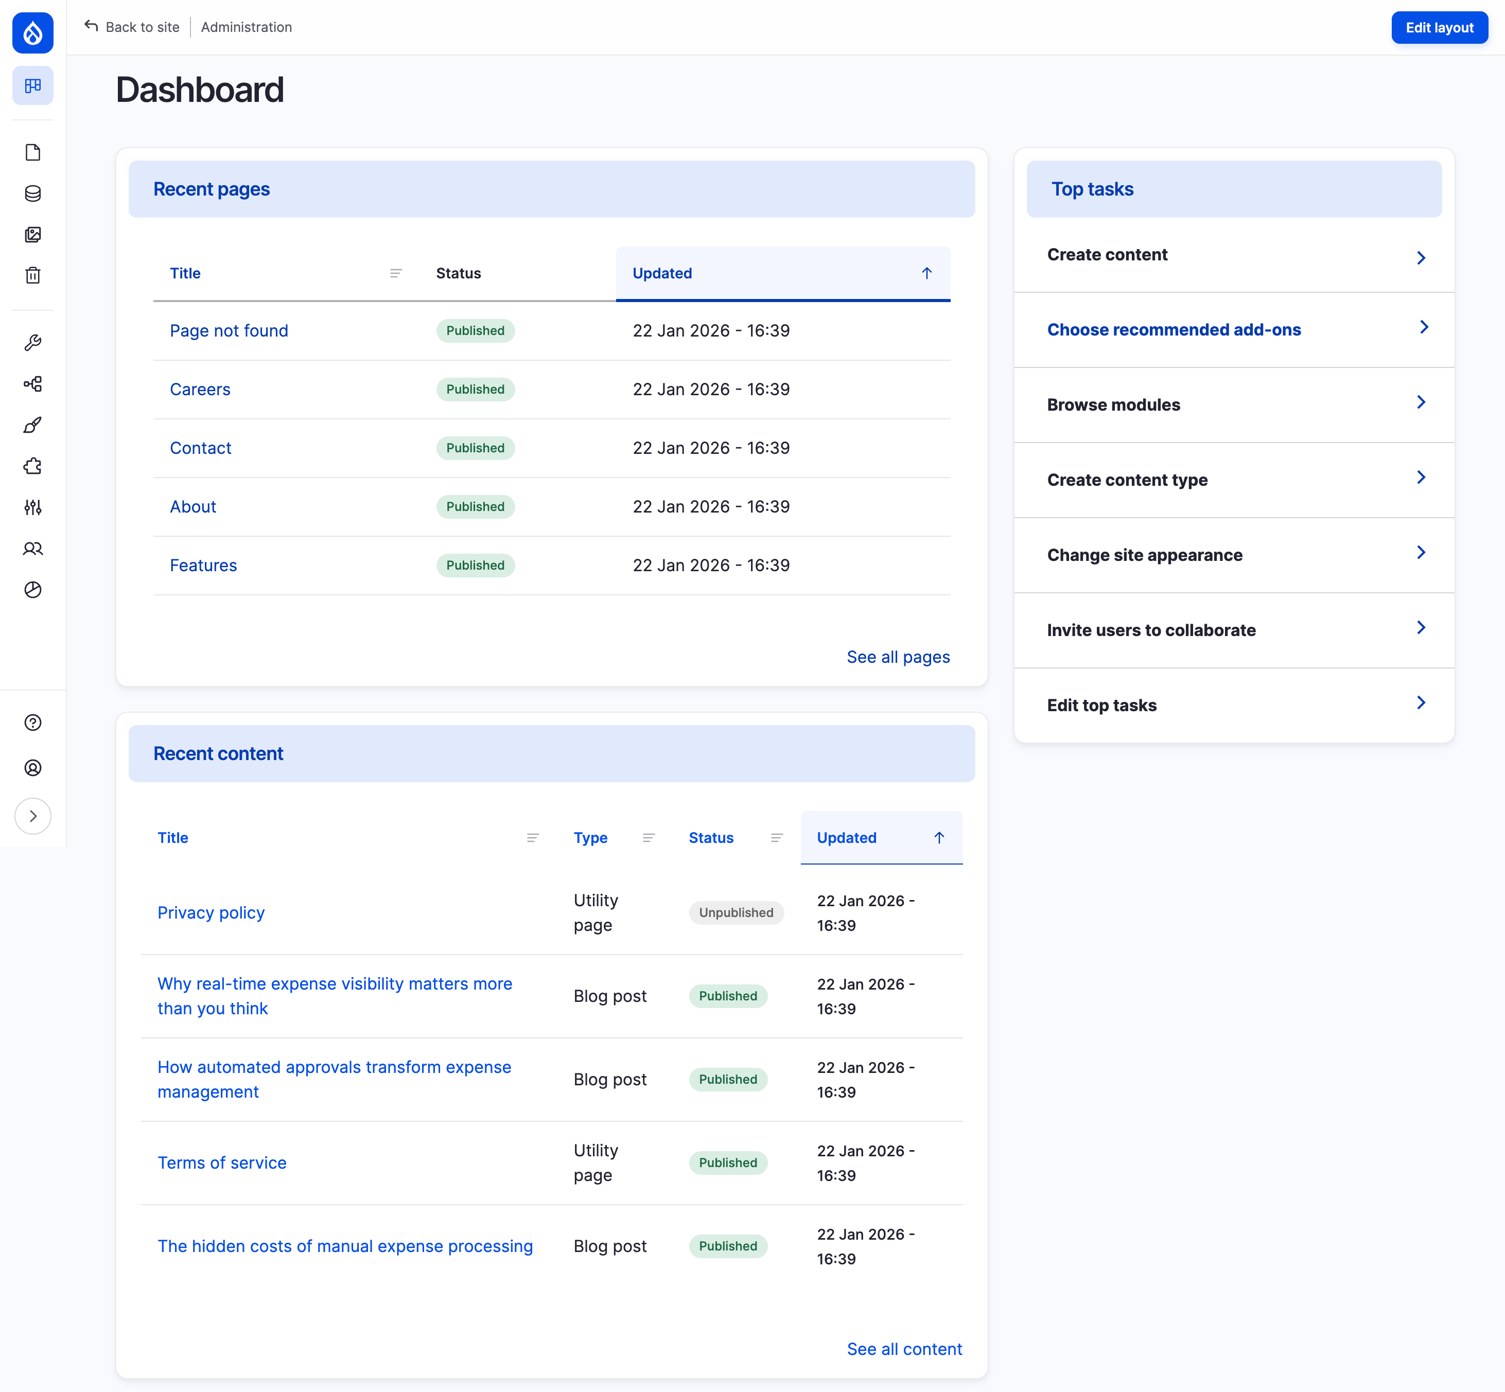Click sort icon beside Recent content Status
The width and height of the screenshot is (1505, 1392).
(x=777, y=838)
